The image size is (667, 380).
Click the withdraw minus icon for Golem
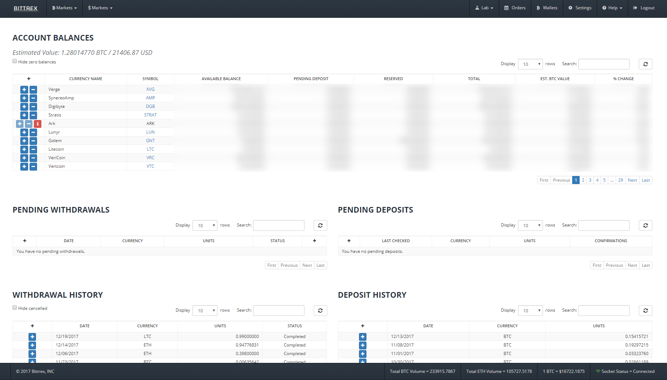pyautogui.click(x=33, y=141)
